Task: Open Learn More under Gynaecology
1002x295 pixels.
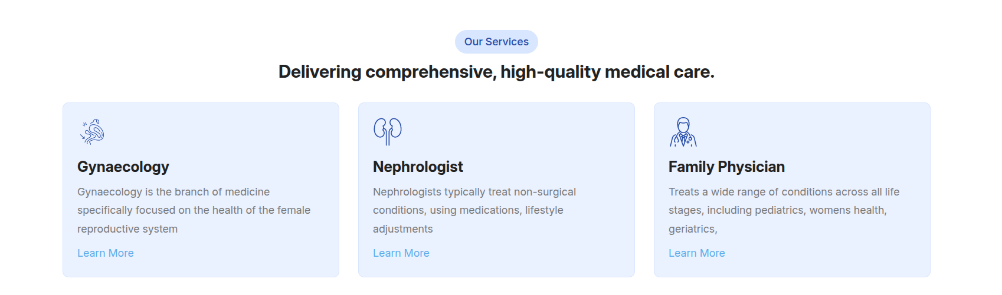Action: [106, 253]
